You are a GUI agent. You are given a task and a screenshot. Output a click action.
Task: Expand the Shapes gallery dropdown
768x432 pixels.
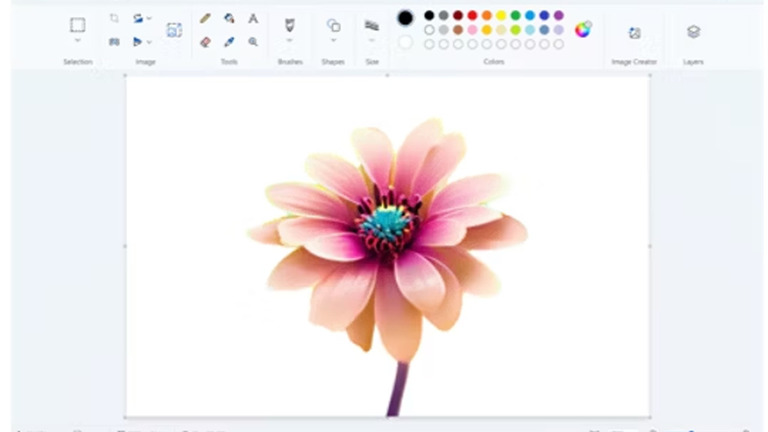(334, 41)
